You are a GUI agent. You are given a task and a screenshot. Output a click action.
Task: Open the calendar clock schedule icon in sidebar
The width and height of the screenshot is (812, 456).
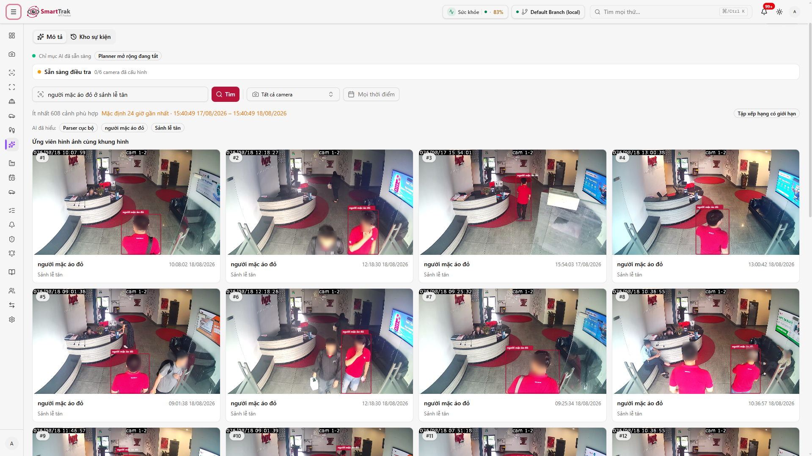(12, 177)
